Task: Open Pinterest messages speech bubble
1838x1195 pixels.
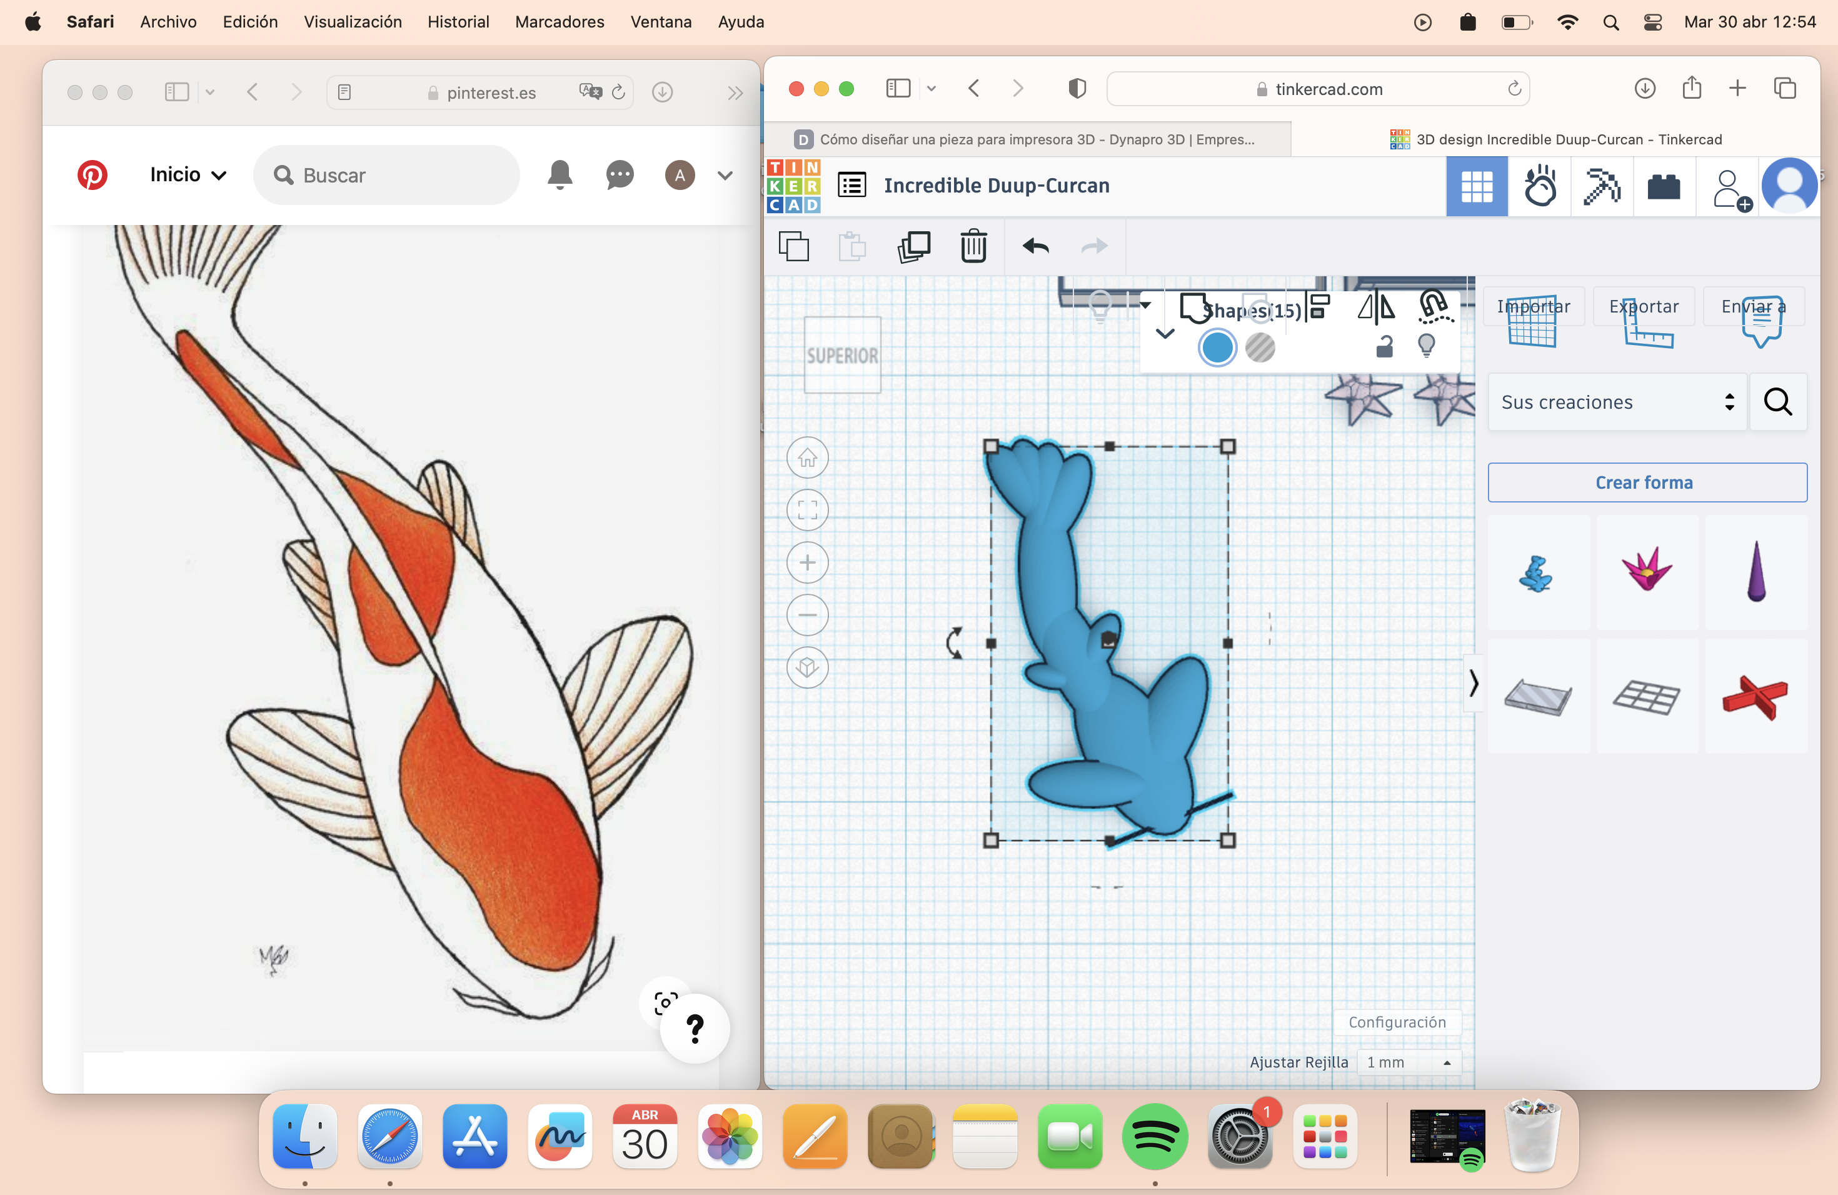Action: [x=620, y=175]
